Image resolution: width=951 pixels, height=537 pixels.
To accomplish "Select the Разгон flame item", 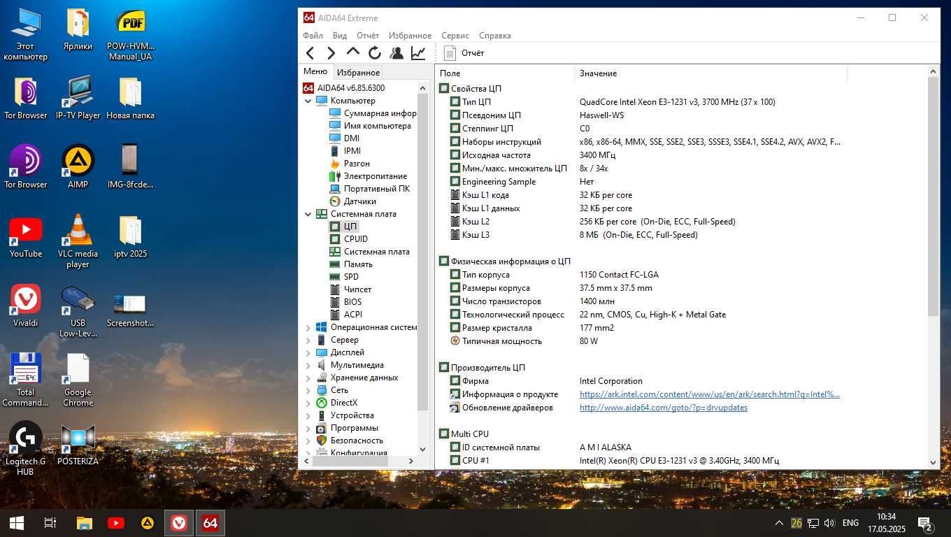I will click(350, 164).
